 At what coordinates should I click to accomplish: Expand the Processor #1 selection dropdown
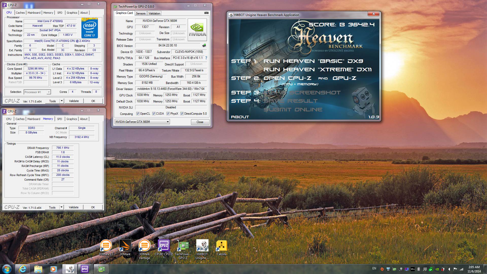pos(48,92)
